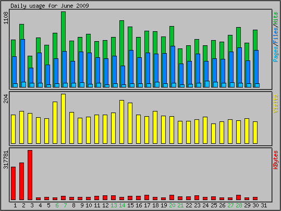
Task: Select the red KBytes bar for day 20
Action: click(172, 197)
